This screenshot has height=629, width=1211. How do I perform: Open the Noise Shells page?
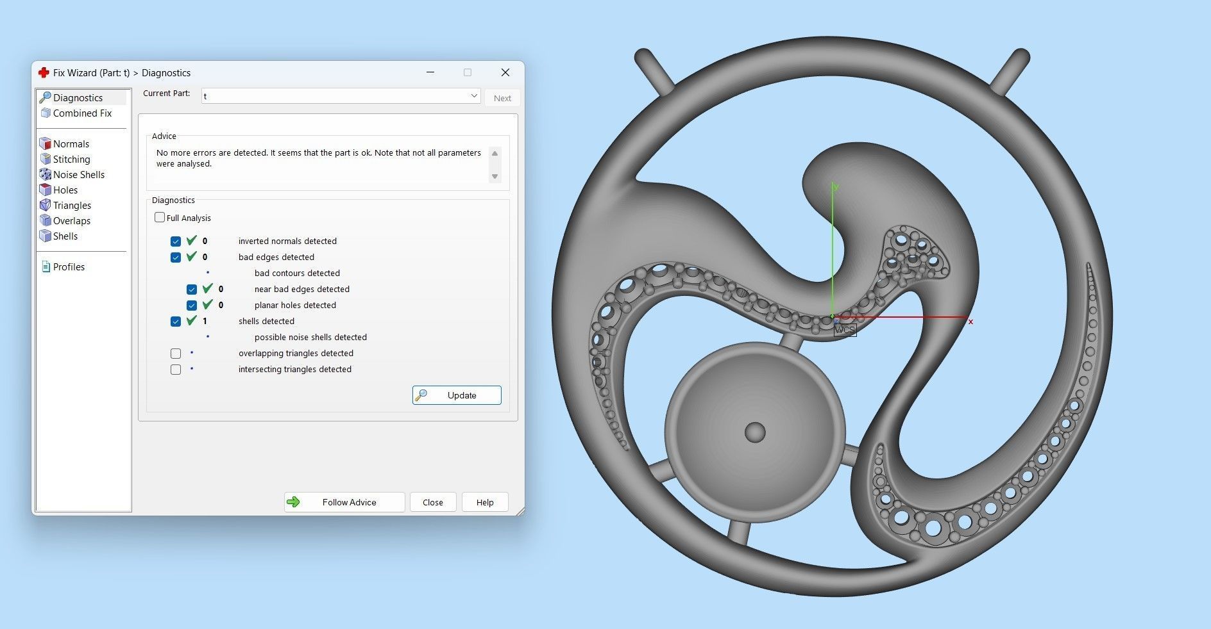[78, 175]
